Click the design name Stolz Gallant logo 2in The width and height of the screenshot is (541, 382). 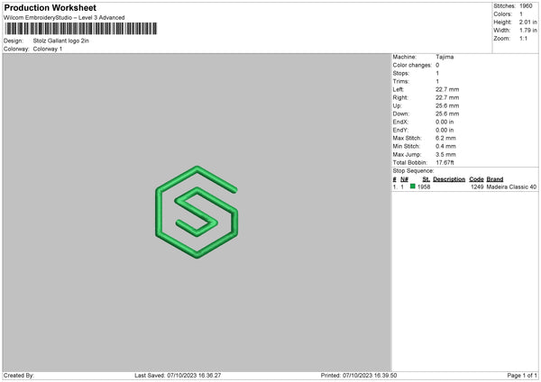tap(61, 41)
